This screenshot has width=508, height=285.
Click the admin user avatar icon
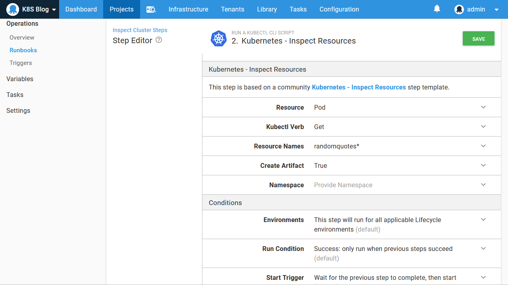(x=459, y=9)
